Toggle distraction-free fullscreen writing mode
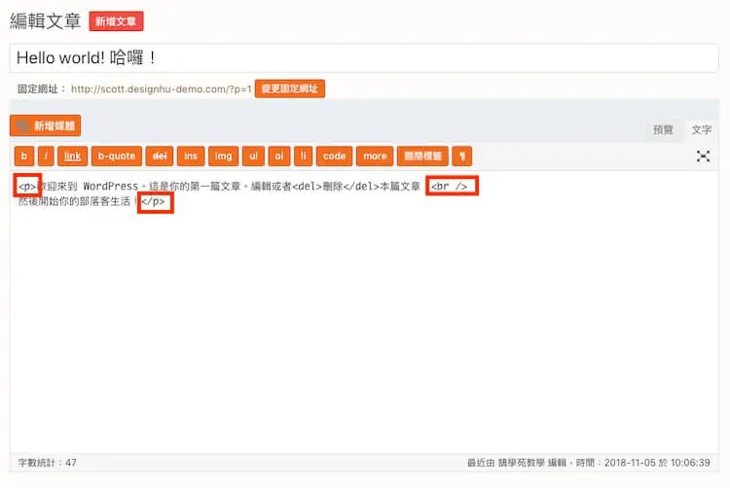The image size is (730, 488). 703,157
